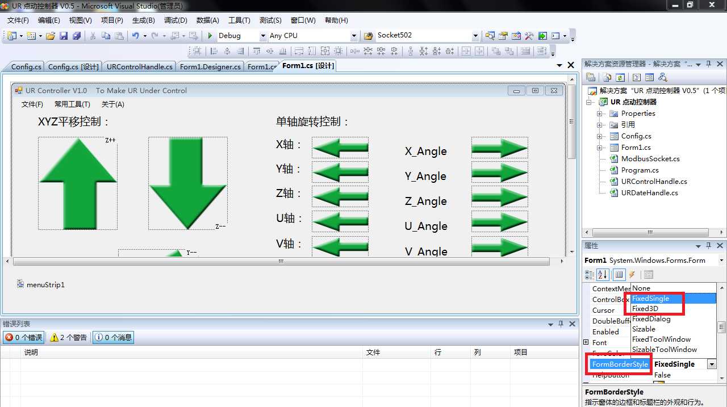727x407 pixels.
Task: Click View Designer icon in Solution Explorer
Action: [649, 77]
